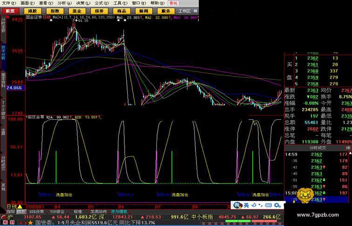The width and height of the screenshot is (352, 226).
Task: Click the 24.066 price axis marker
Action: tap(14, 88)
